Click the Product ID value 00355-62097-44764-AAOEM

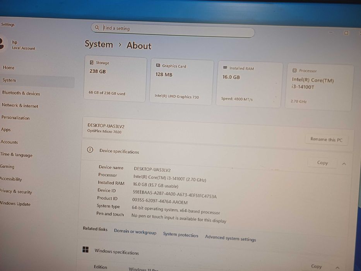pos(160,201)
